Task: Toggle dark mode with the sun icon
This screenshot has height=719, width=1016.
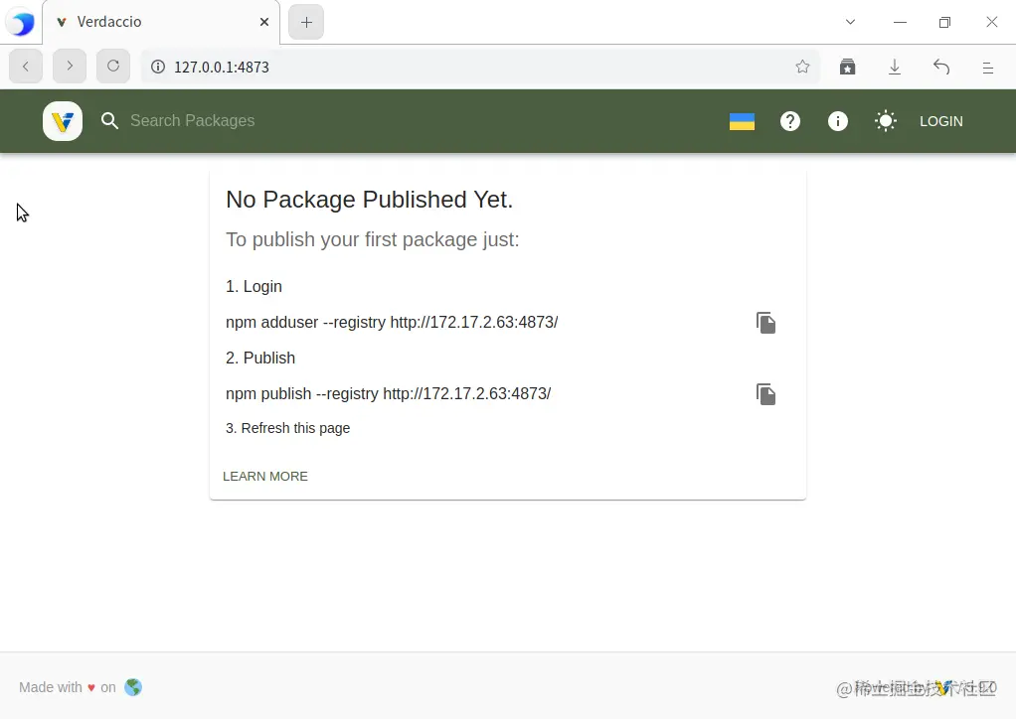Action: click(x=885, y=121)
